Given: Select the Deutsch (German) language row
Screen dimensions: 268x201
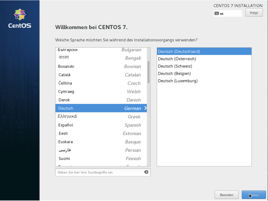Looking at the screenshot, I should 101,108.
